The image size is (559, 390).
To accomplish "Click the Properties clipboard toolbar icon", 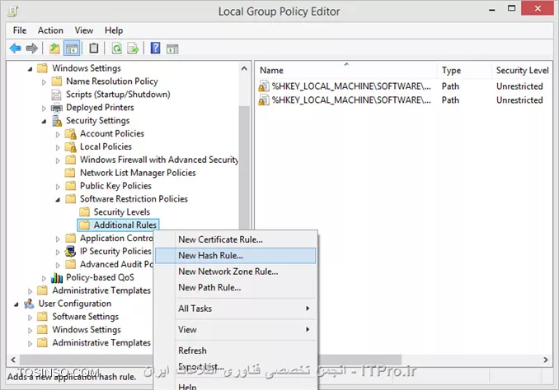I will tap(94, 48).
